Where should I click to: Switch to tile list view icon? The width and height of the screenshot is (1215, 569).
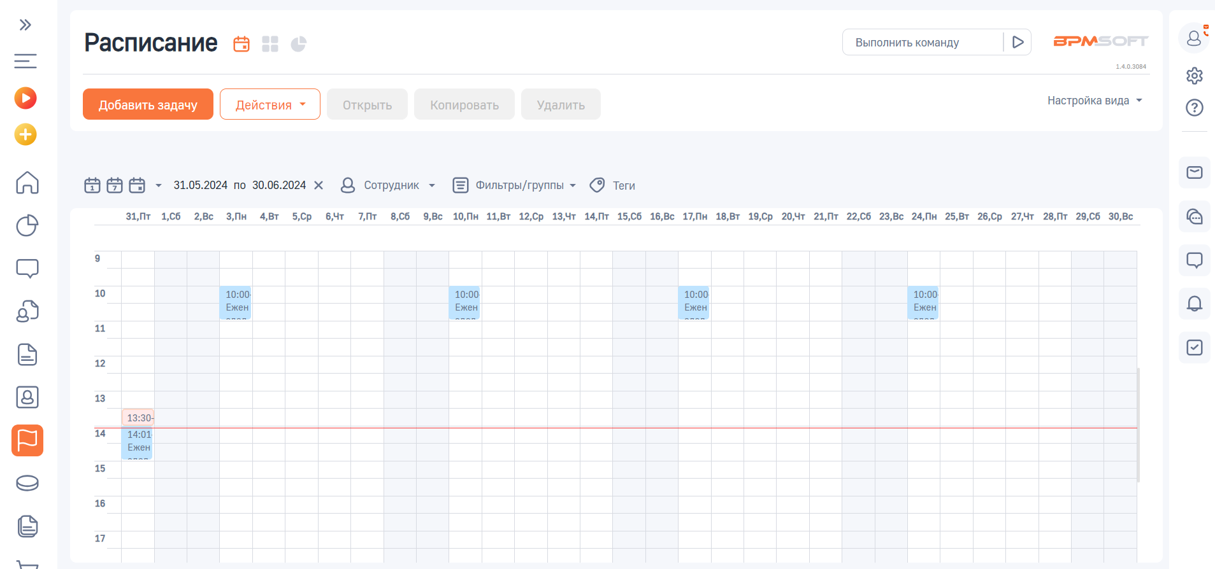270,44
